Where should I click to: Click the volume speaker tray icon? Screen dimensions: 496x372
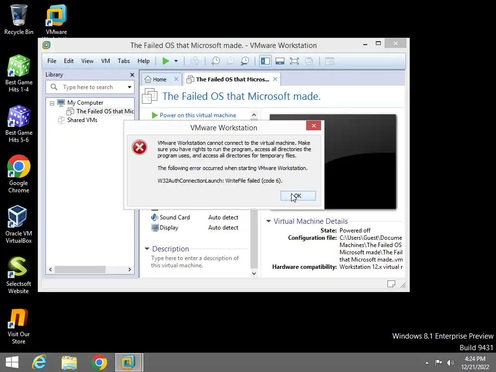450,363
